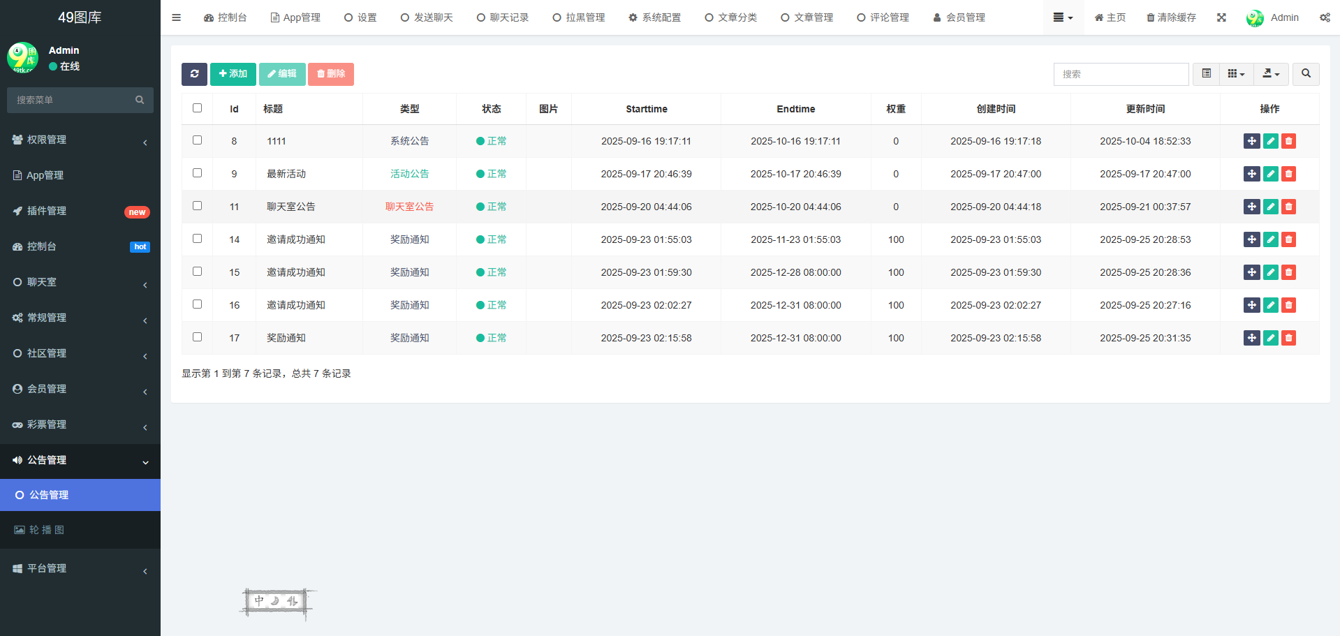Tick the checkbox for row Id 9
This screenshot has height=636, width=1340.
click(197, 173)
